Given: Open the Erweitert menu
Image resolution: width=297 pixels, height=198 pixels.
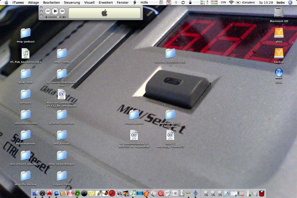Looking at the screenshot, I should 106,2.
